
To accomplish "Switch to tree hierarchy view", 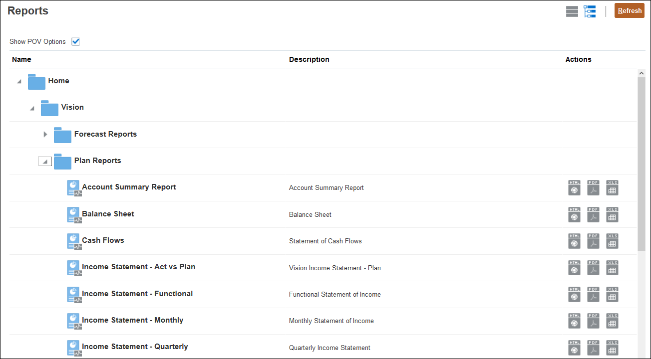I will tap(590, 11).
